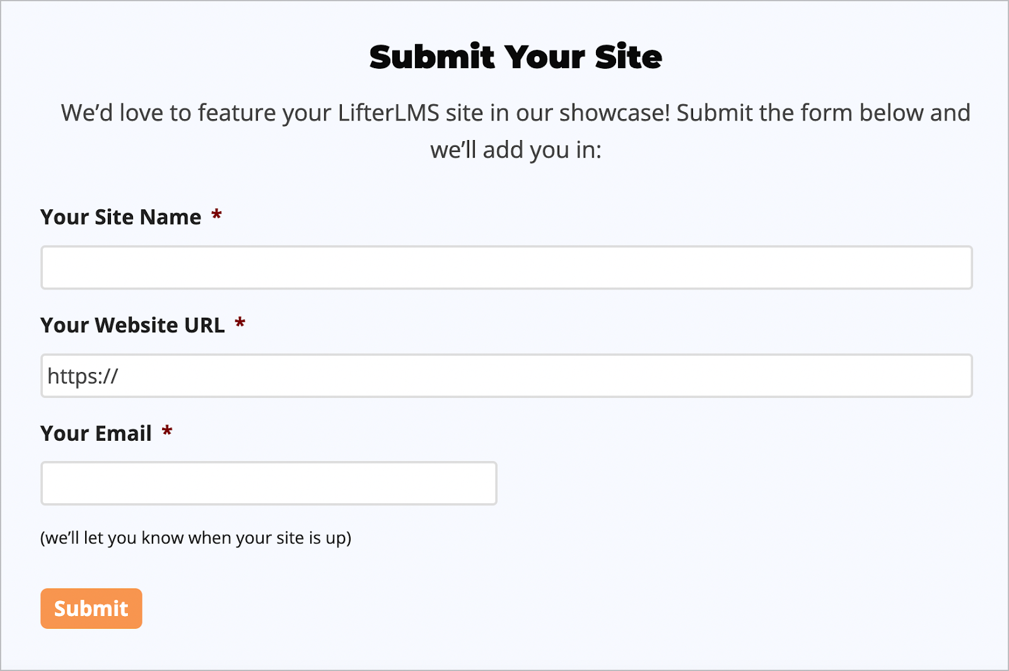Click the form background near the heading

189,57
